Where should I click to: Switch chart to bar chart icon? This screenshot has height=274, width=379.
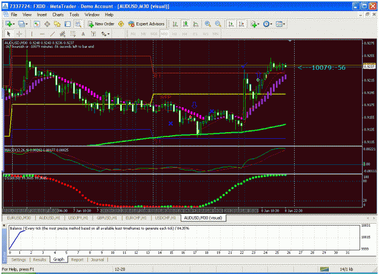175,24
